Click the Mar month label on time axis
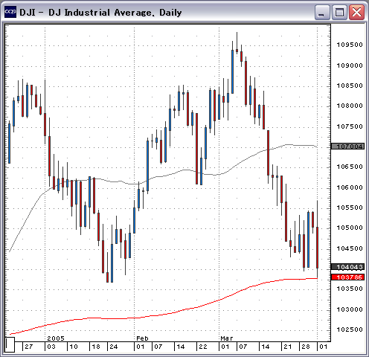 (x=227, y=338)
